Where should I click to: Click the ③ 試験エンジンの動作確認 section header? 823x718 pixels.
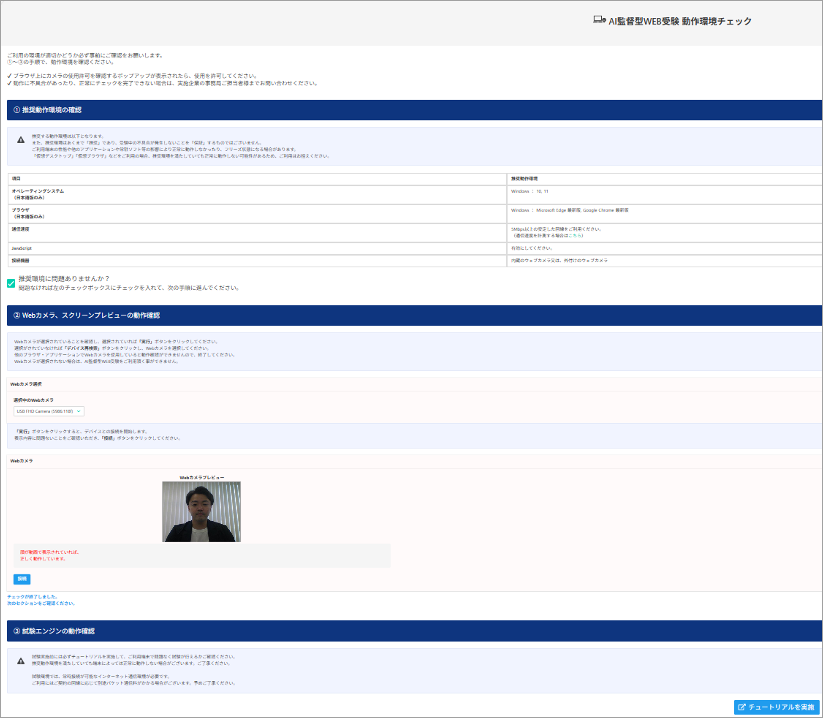coord(414,631)
